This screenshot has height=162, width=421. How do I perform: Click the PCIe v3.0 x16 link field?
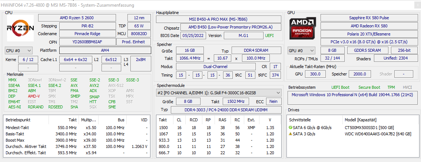[x=369, y=42]
